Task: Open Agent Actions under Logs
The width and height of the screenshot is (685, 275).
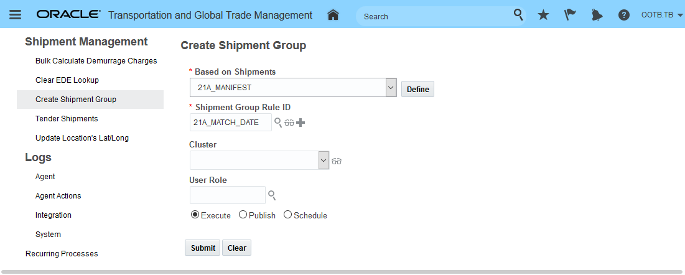Action: pyautogui.click(x=58, y=195)
